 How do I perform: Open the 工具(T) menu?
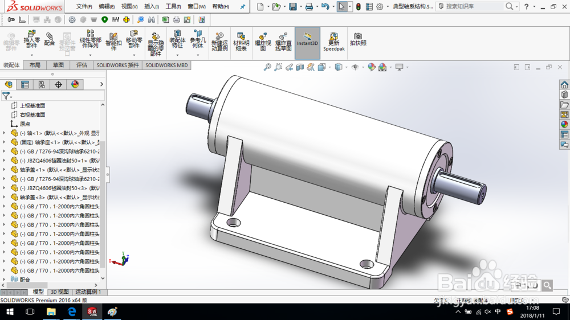pyautogui.click(x=173, y=6)
